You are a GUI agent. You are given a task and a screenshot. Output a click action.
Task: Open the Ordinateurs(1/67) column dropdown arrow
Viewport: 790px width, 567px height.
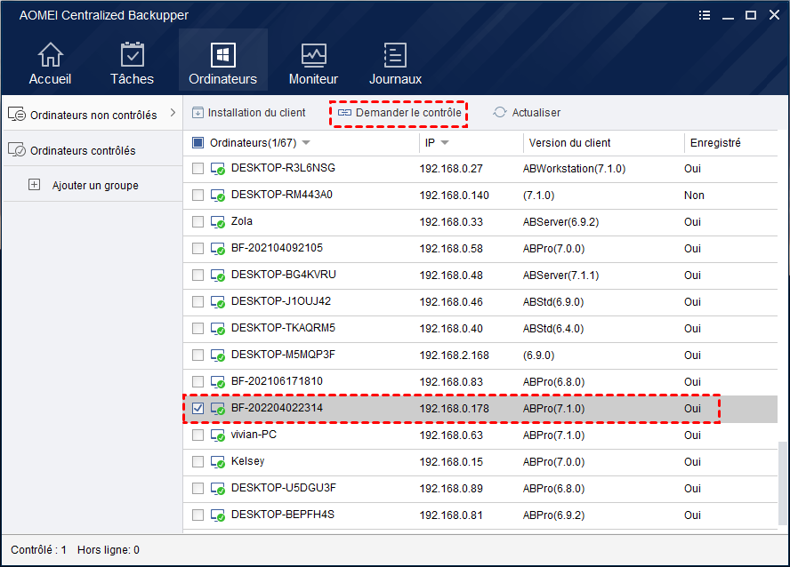(306, 143)
